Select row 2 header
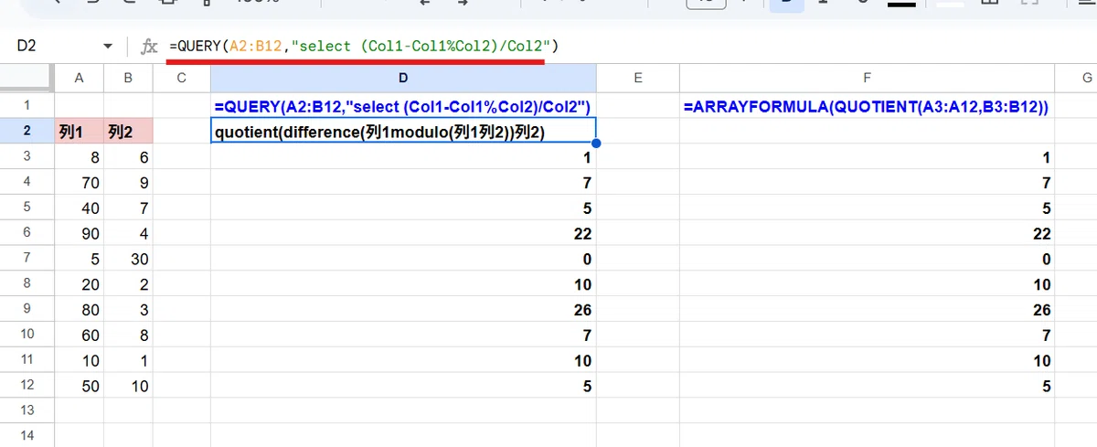Image resolution: width=1097 pixels, height=447 pixels. (27, 131)
